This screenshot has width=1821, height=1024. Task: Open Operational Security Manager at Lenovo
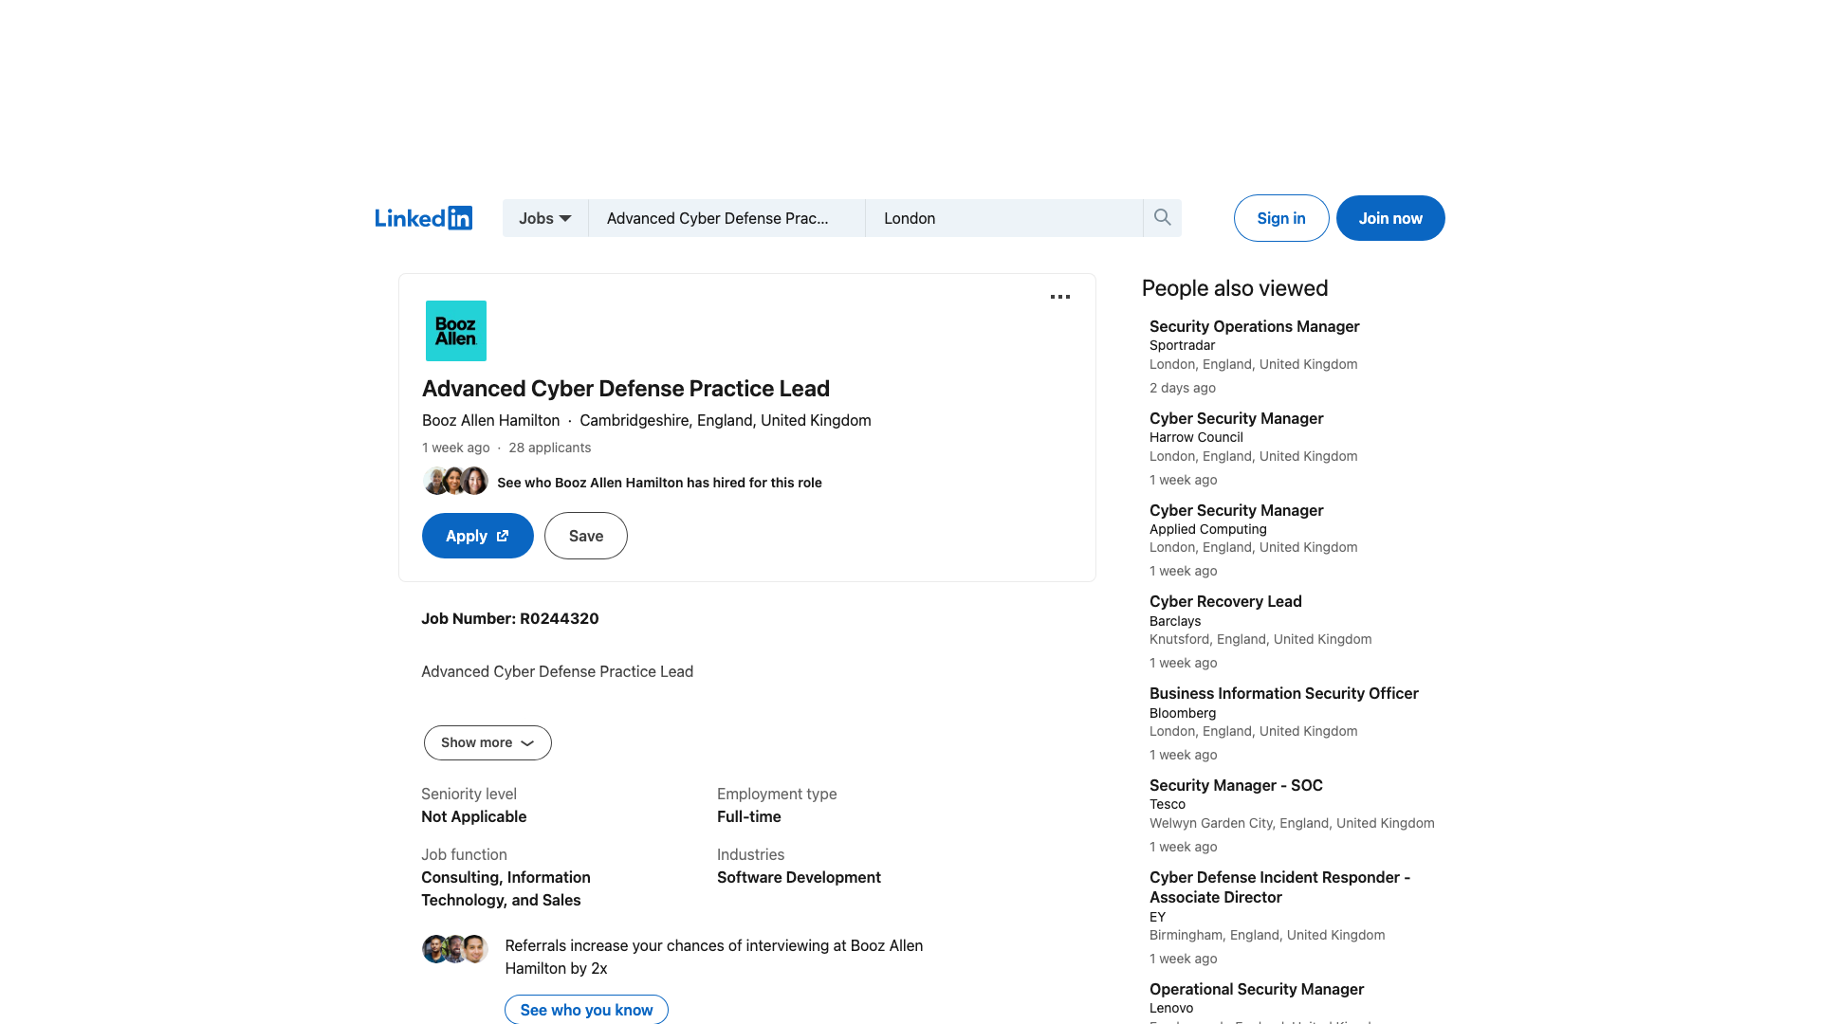click(x=1256, y=989)
